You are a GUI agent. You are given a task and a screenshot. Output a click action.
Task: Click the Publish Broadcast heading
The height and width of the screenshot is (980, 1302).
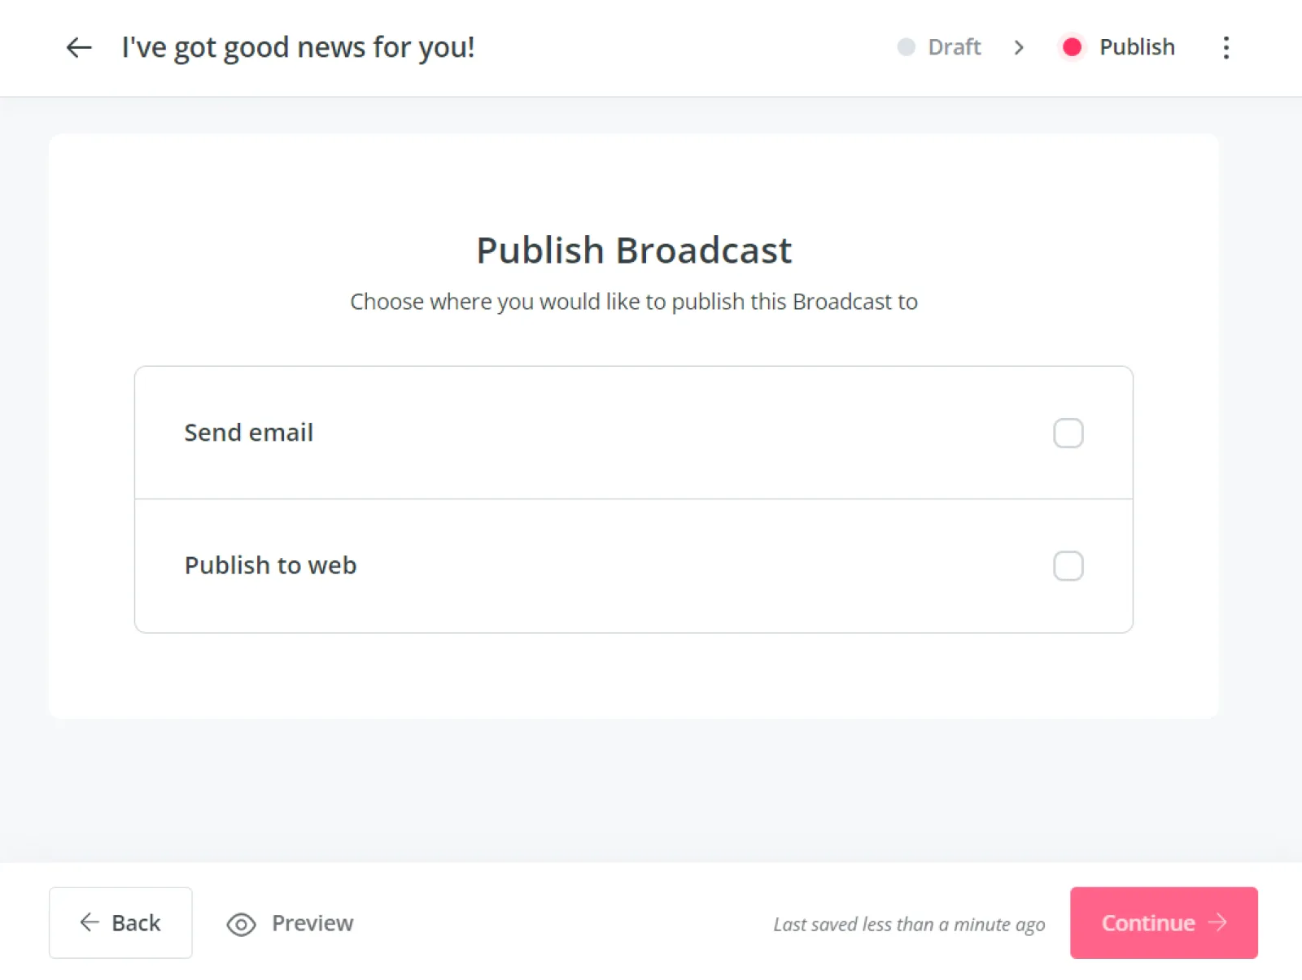click(x=633, y=250)
